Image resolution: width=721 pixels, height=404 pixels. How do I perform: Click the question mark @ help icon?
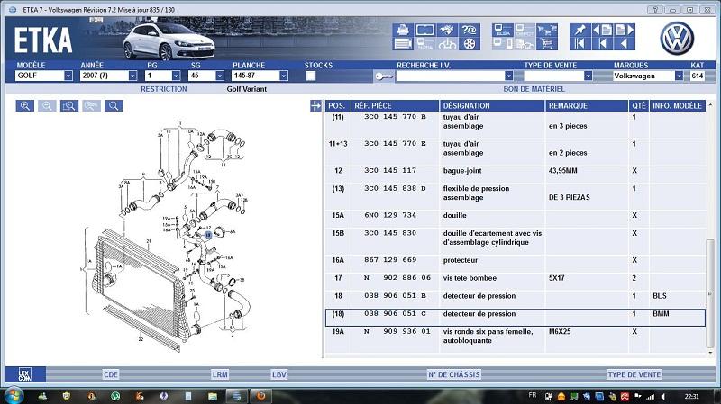469,30
